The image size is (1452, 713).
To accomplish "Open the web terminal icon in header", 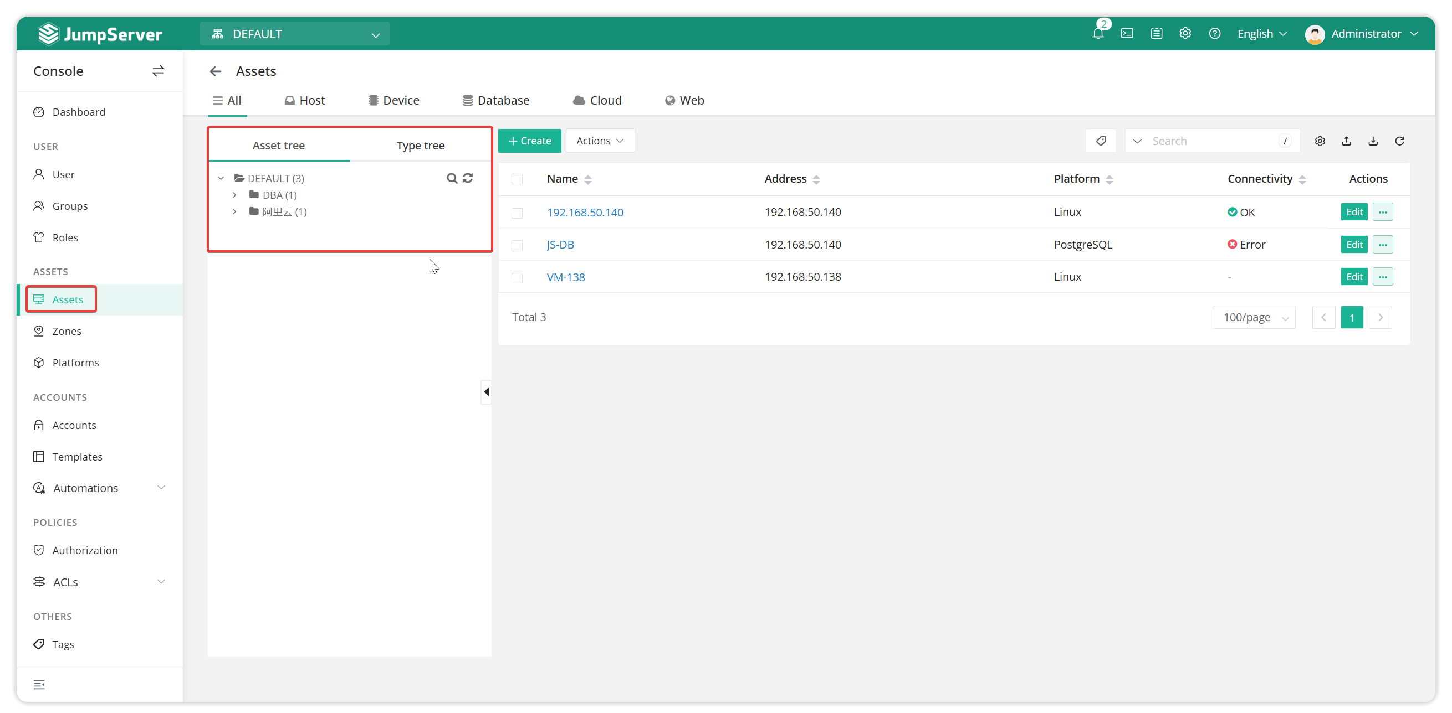I will (x=1127, y=34).
